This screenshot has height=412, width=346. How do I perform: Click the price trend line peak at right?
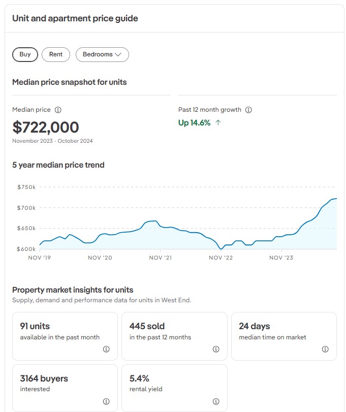pos(335,199)
